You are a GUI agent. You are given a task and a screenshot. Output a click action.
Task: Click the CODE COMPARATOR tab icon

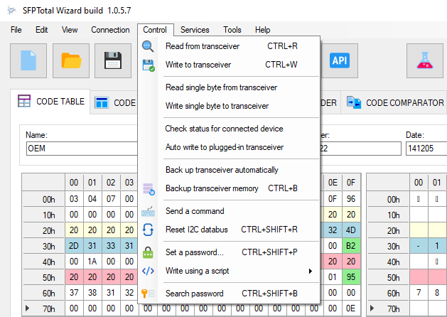coord(354,102)
